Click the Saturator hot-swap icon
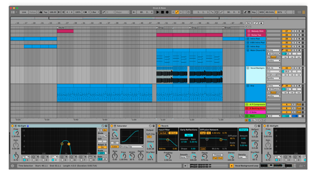 pos(150,126)
